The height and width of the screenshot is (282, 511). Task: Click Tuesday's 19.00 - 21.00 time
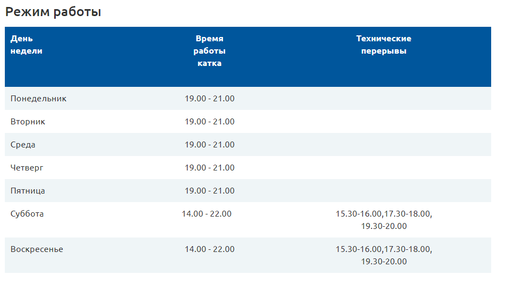point(210,122)
